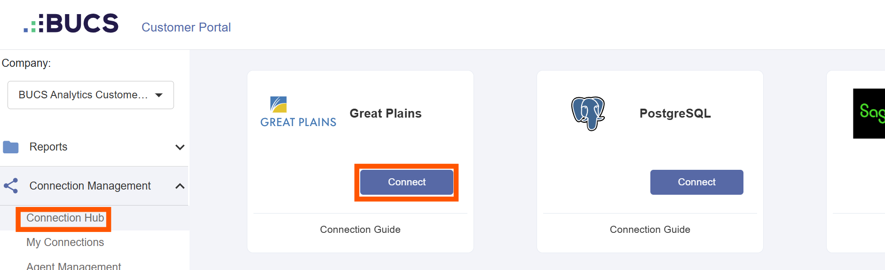Click the Connection Management share icon
This screenshot has height=270, width=885.
click(11, 186)
